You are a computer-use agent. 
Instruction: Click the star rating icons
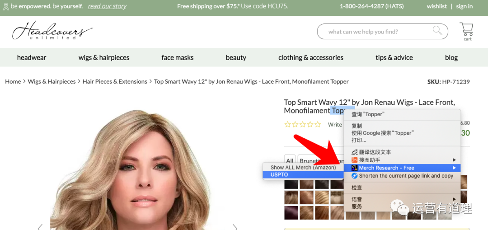(x=302, y=124)
